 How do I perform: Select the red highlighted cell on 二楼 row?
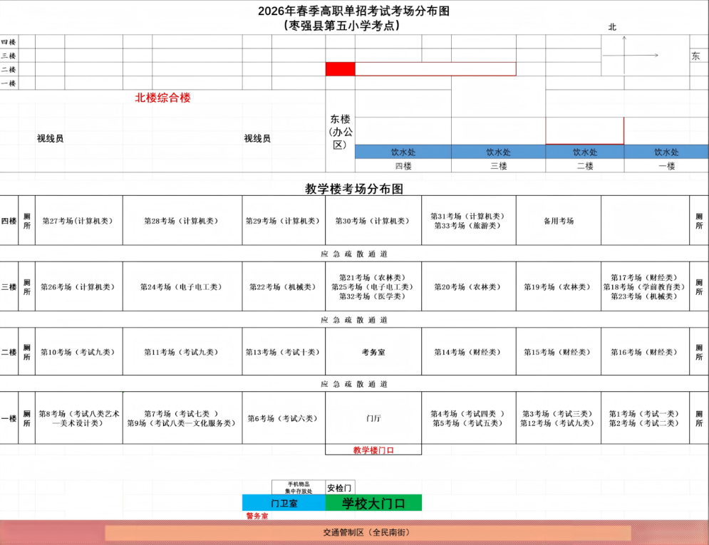point(340,69)
